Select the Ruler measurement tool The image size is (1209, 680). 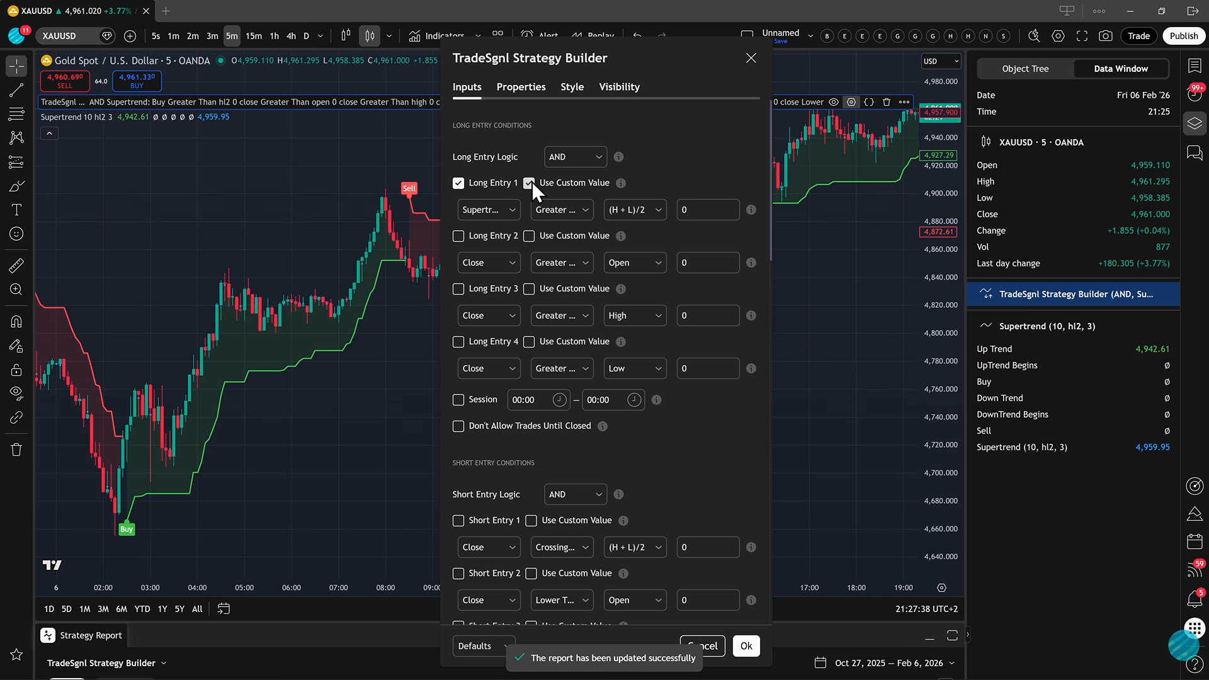16,265
